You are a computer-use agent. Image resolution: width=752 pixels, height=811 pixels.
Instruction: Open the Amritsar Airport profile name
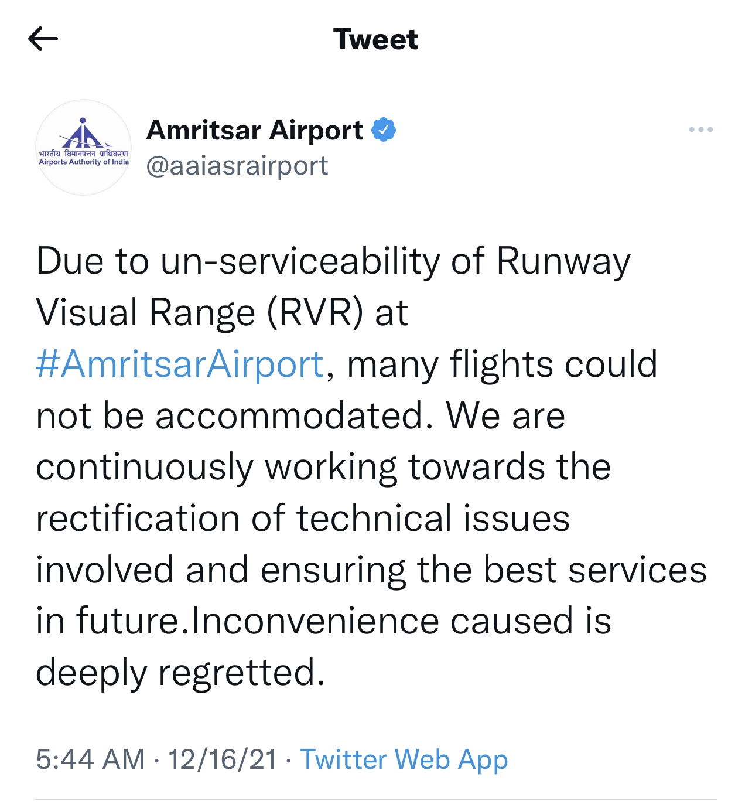coord(254,130)
